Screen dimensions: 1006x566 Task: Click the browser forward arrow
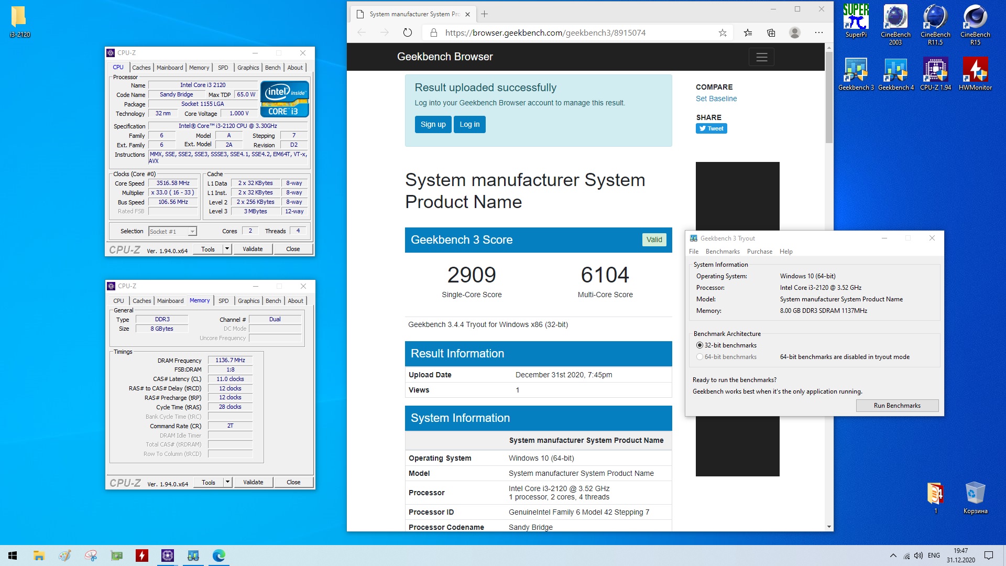(385, 32)
